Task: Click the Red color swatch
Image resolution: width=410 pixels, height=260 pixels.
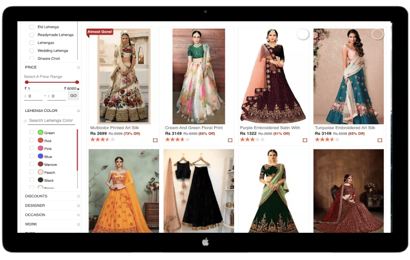Action: pyautogui.click(x=41, y=140)
